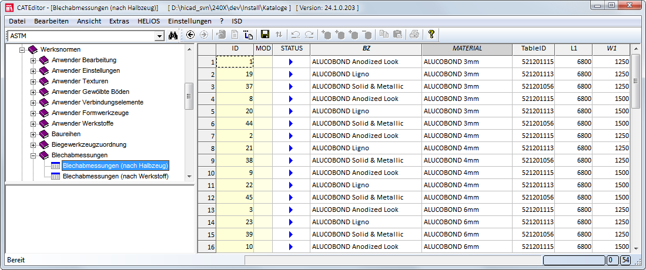
Task: Click the blue status arrow in row 1
Action: click(290, 62)
